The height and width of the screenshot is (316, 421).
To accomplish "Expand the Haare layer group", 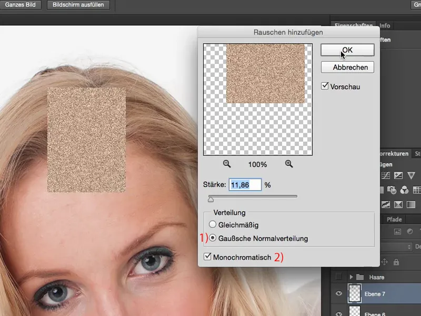I will click(x=351, y=277).
